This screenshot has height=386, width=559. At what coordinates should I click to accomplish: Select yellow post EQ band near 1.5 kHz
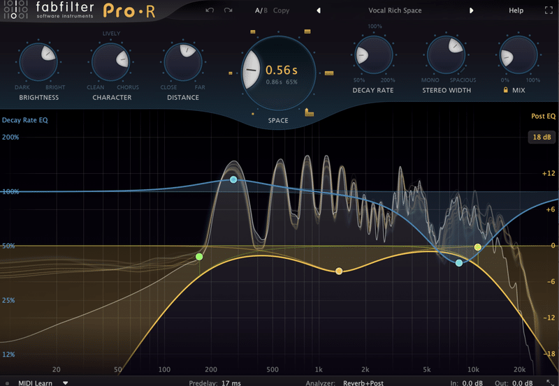(339, 271)
